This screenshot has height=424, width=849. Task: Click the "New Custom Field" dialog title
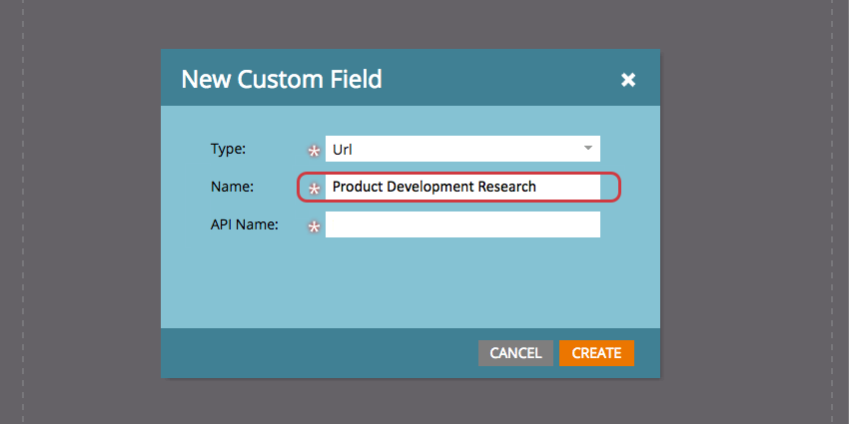pyautogui.click(x=281, y=79)
